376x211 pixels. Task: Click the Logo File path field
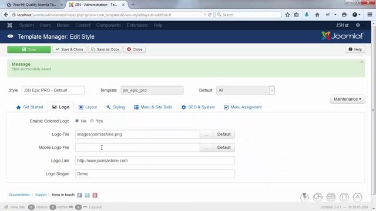coord(137,134)
